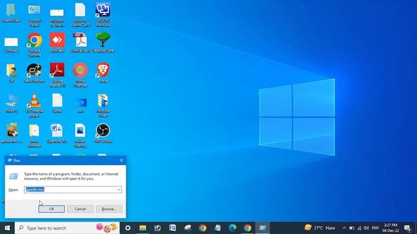Click the volume speaker tray icon

pos(366,228)
